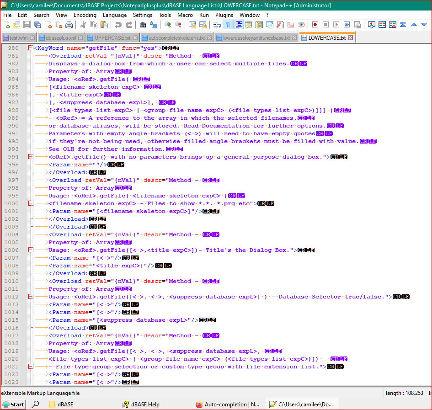Open the Language menu
Image resolution: width=432 pixels, height=410 pixels.
tap(115, 15)
